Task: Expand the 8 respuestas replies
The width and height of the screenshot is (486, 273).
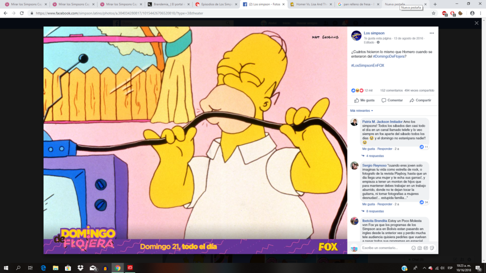Action: tap(374, 211)
